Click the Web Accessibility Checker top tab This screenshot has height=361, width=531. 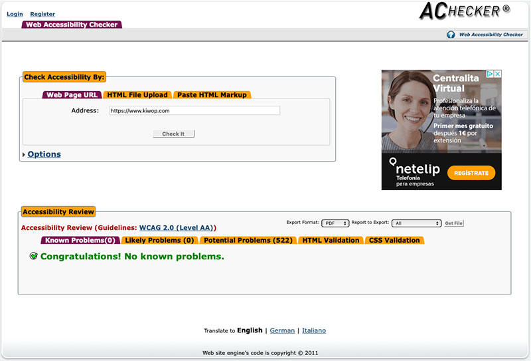(72, 25)
